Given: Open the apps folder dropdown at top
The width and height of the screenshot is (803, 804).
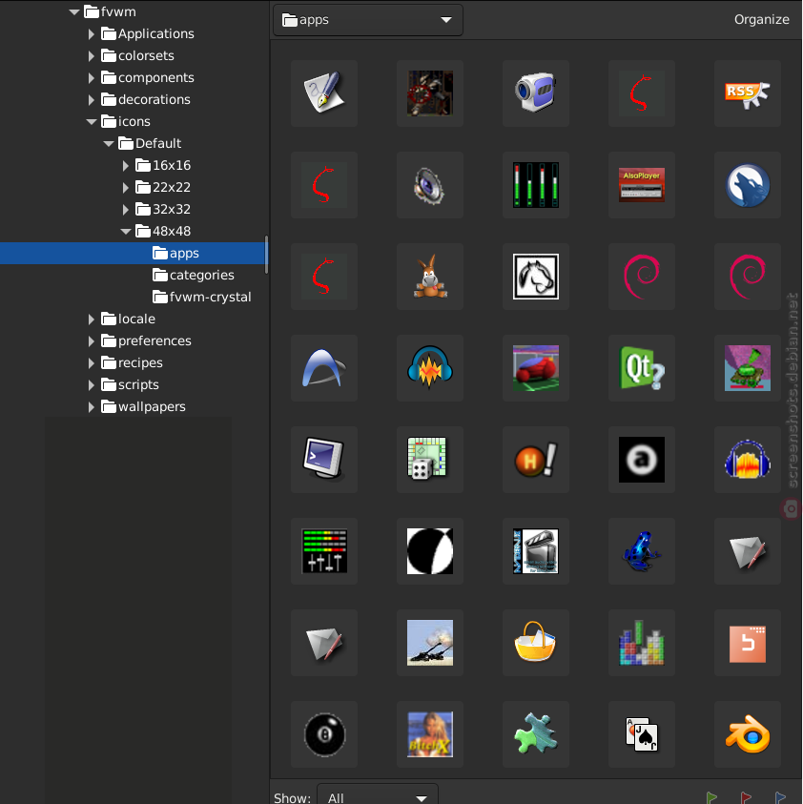Looking at the screenshot, I should click(x=368, y=20).
